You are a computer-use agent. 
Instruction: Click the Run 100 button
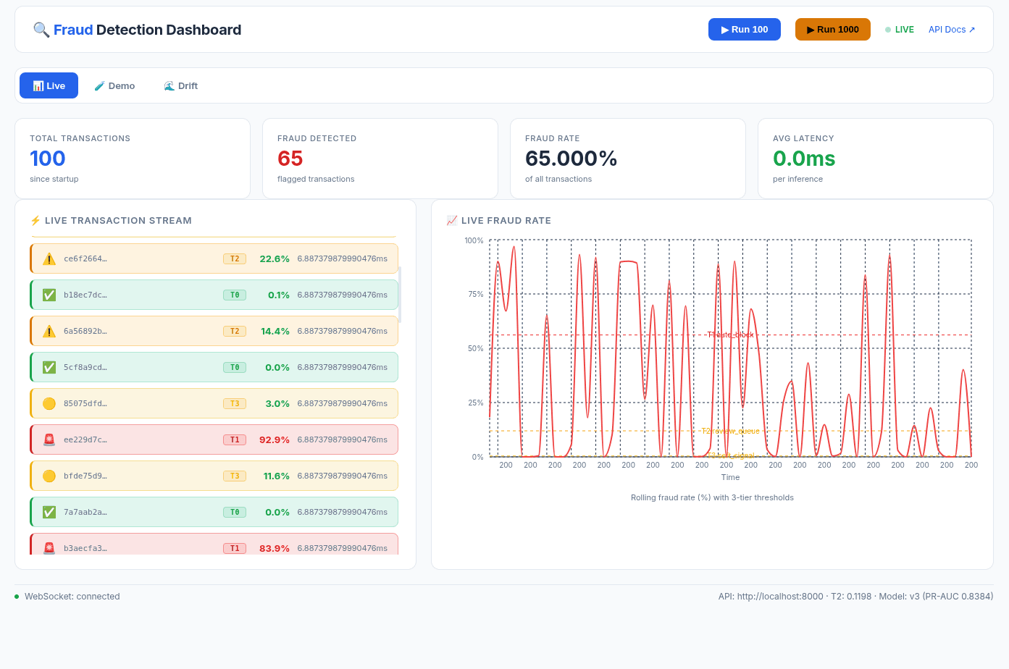[x=745, y=30]
